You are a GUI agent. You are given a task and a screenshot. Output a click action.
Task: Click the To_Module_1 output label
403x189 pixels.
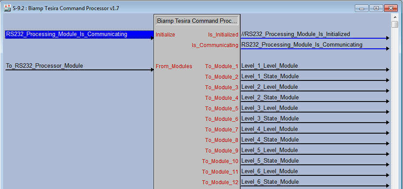click(222, 66)
